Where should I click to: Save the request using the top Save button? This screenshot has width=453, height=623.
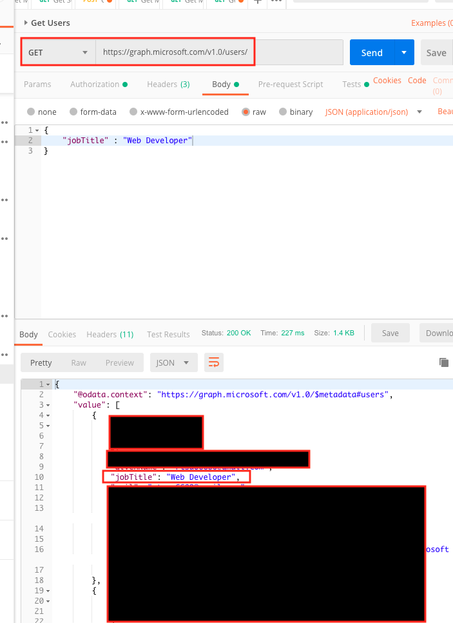tap(436, 52)
